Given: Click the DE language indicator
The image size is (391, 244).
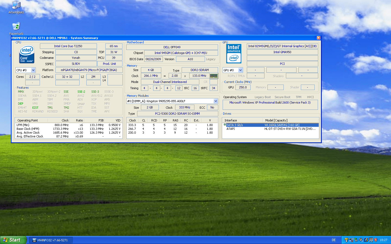Looking at the screenshot, I should tap(333, 240).
